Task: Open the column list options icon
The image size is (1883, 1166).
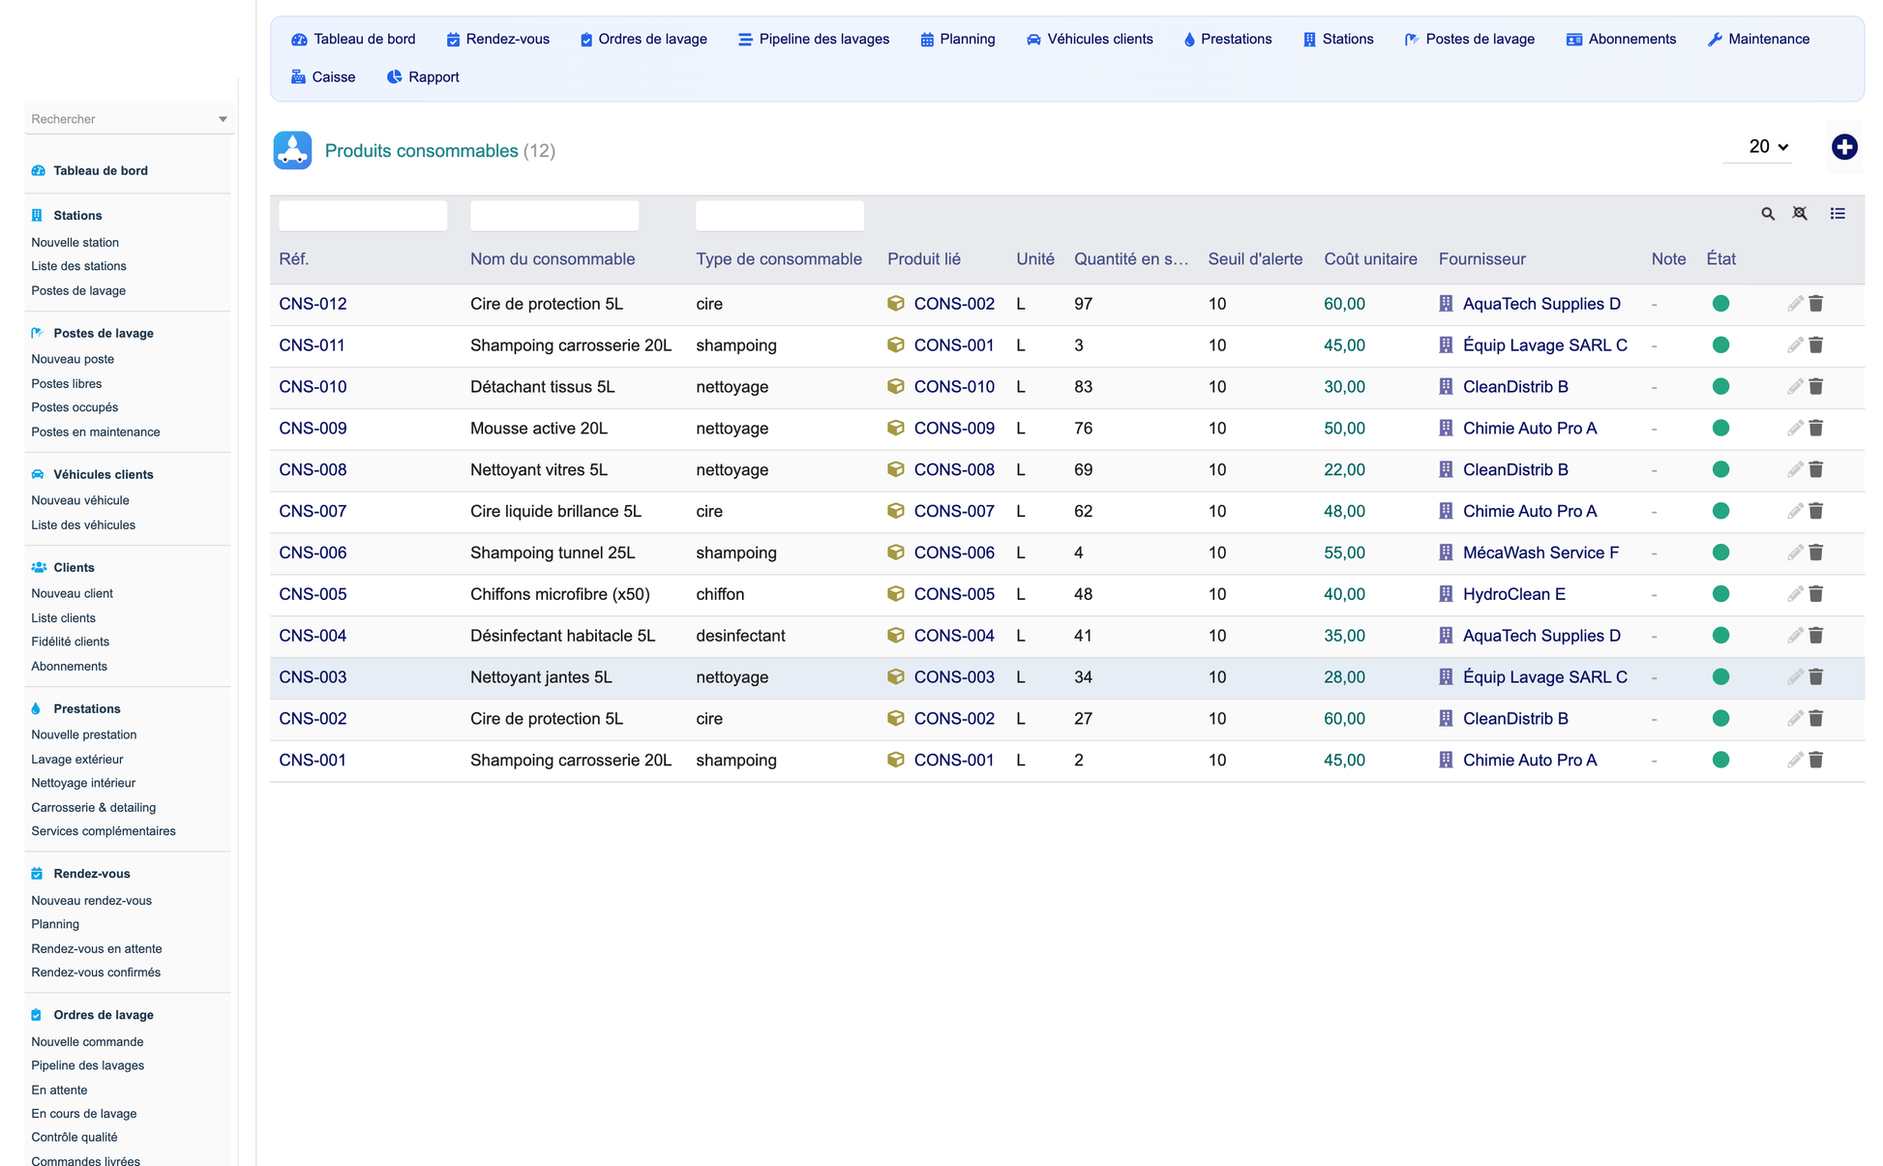Action: (1838, 214)
